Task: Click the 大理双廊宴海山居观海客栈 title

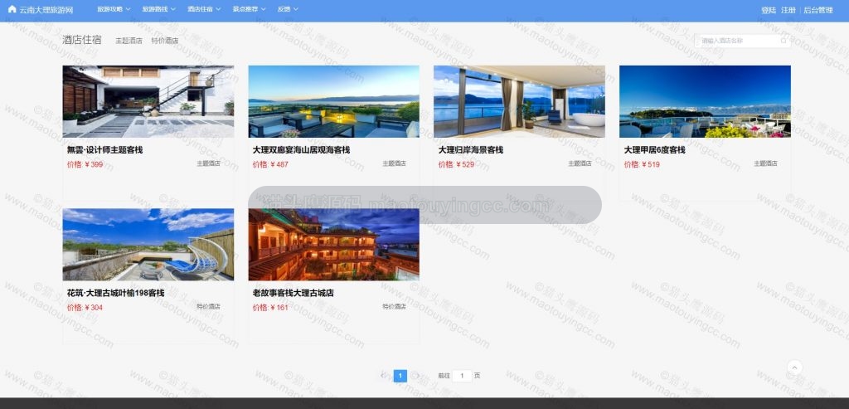Action: [301, 150]
